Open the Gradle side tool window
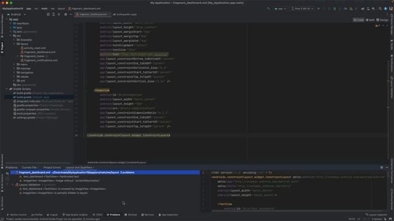The width and height of the screenshot is (394, 221). point(392,45)
